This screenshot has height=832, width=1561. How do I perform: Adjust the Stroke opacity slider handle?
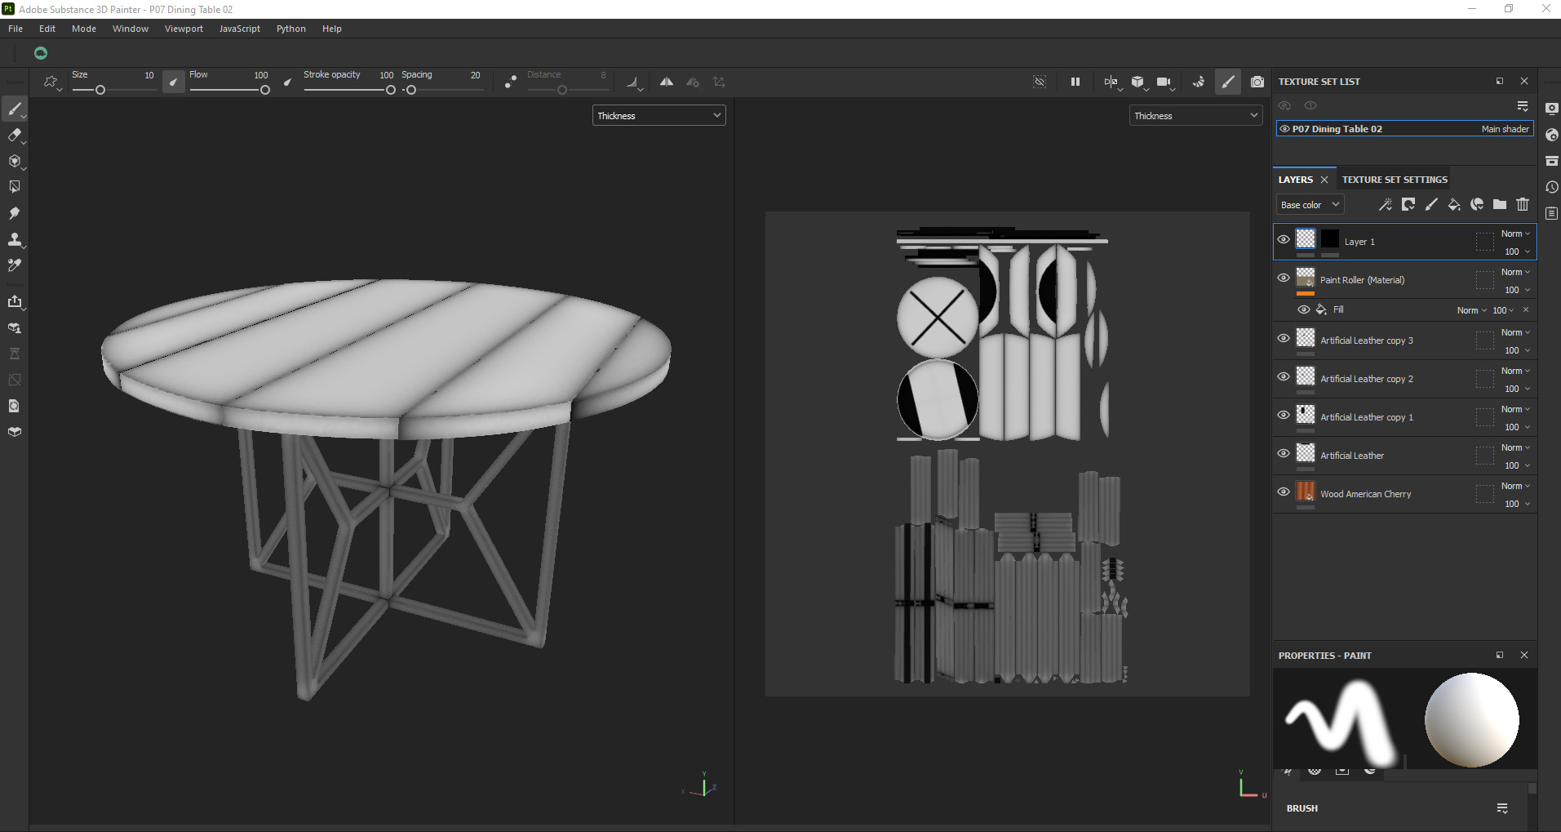(x=391, y=90)
